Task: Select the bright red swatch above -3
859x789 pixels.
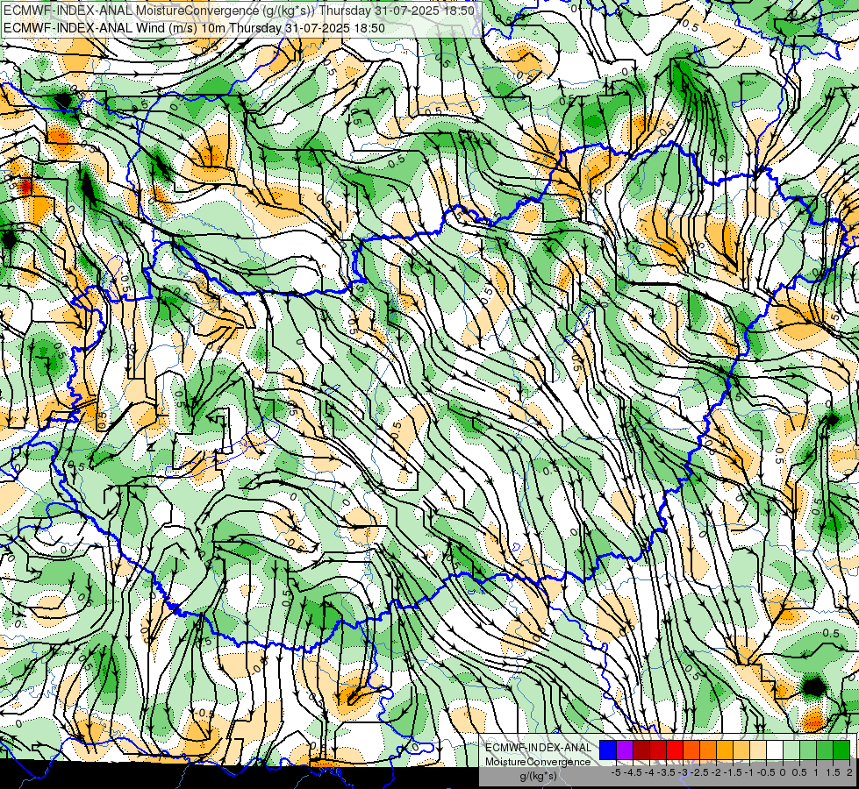Action: 675,750
